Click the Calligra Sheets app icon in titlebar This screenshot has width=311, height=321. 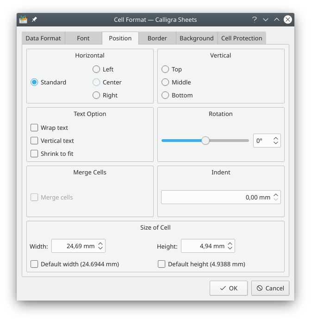23,19
